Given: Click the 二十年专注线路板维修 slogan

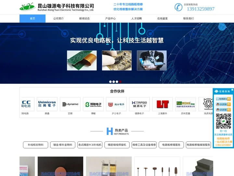Looking at the screenshot, I should tap(128, 4).
